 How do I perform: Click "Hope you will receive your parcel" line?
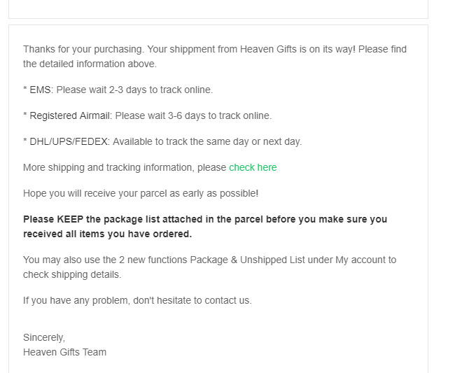[141, 193]
